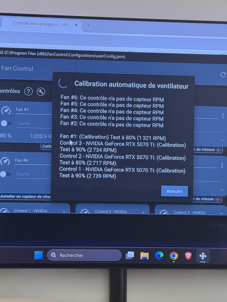This screenshot has width=227, height=302.
Task: Click Fan #1 Test à 80% (1 321 RPM) line
Action: pos(113,137)
